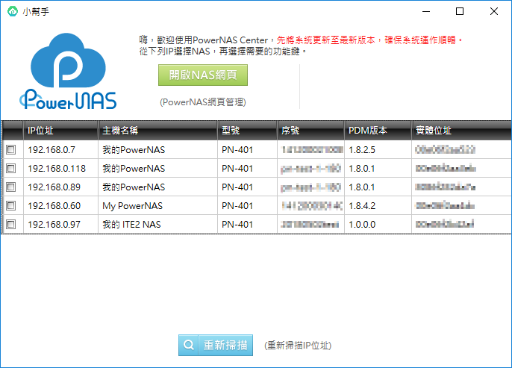Click PDM version 1.0.0.0
The image size is (512, 368).
pyautogui.click(x=362, y=225)
